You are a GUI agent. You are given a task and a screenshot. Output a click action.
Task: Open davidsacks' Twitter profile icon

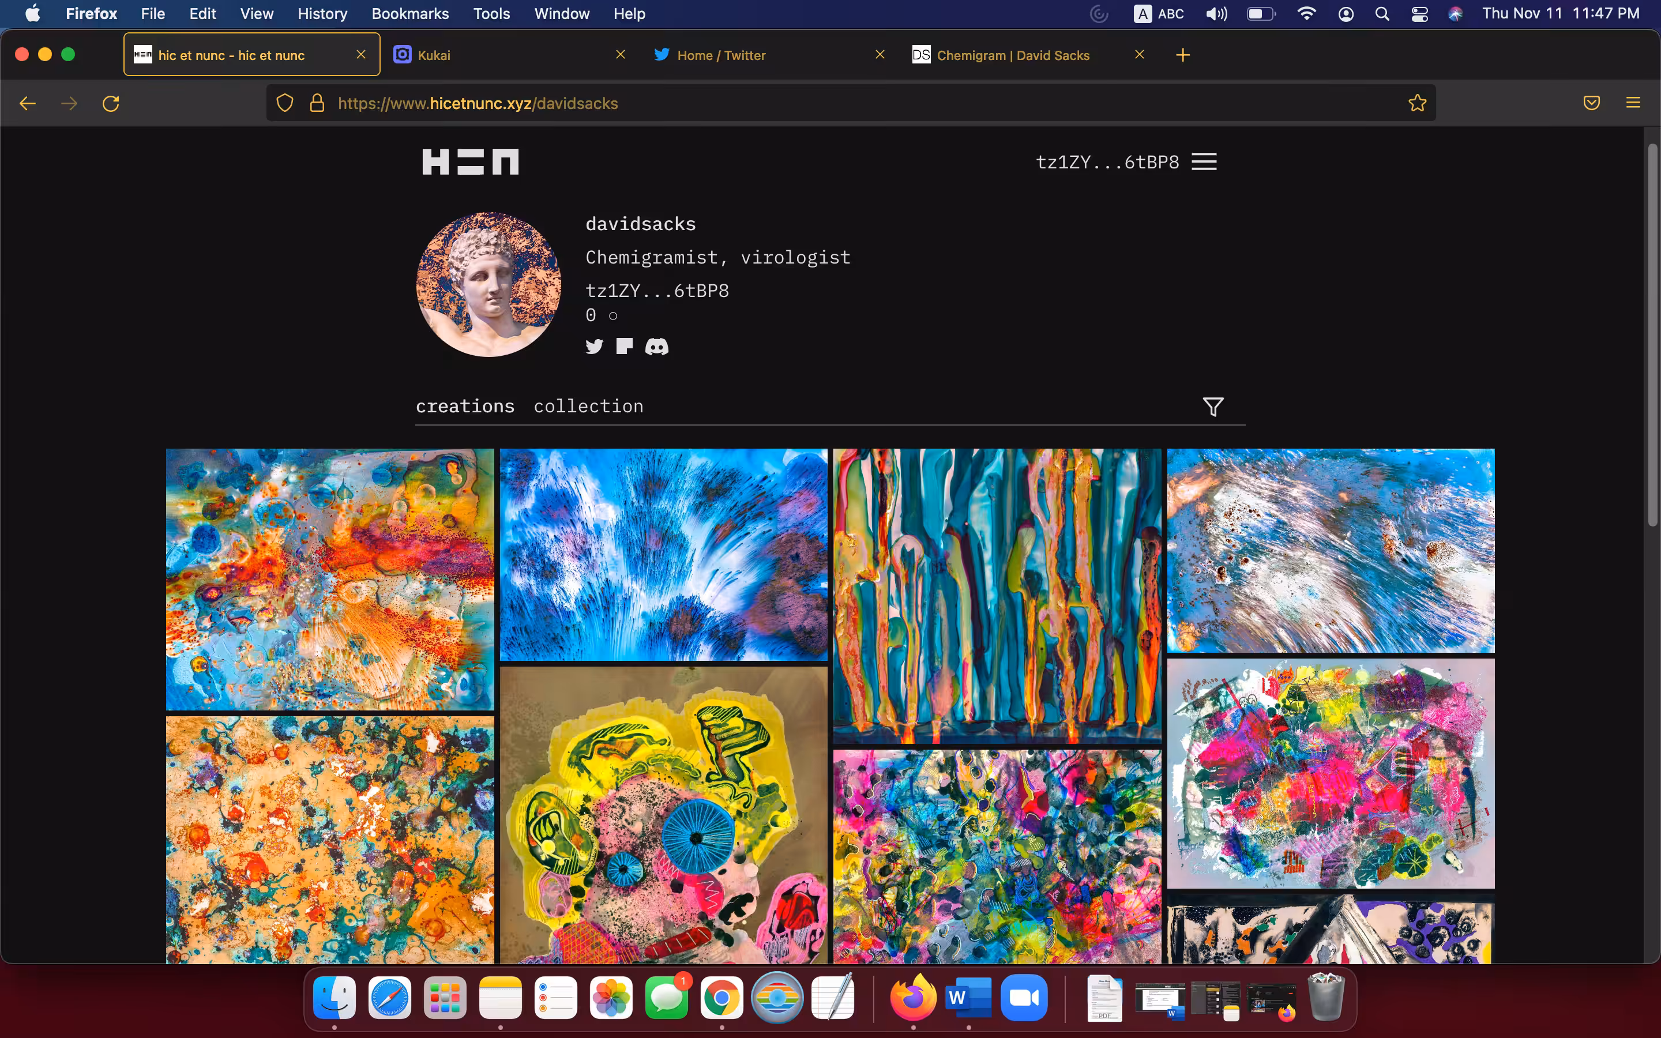point(595,346)
